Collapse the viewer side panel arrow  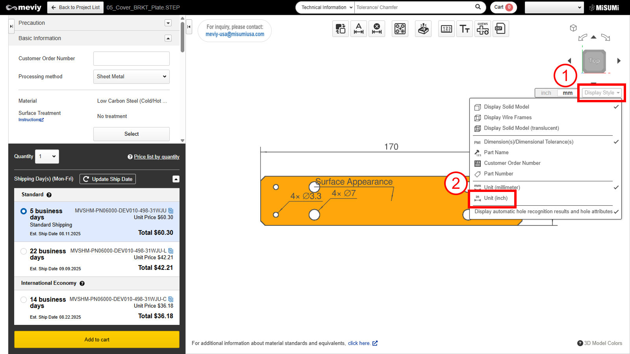click(189, 27)
